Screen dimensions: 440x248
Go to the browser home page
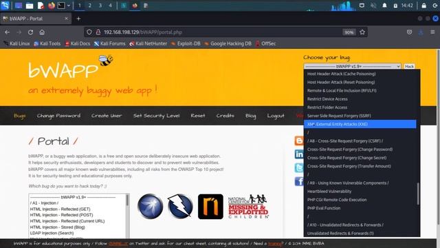coord(42,32)
